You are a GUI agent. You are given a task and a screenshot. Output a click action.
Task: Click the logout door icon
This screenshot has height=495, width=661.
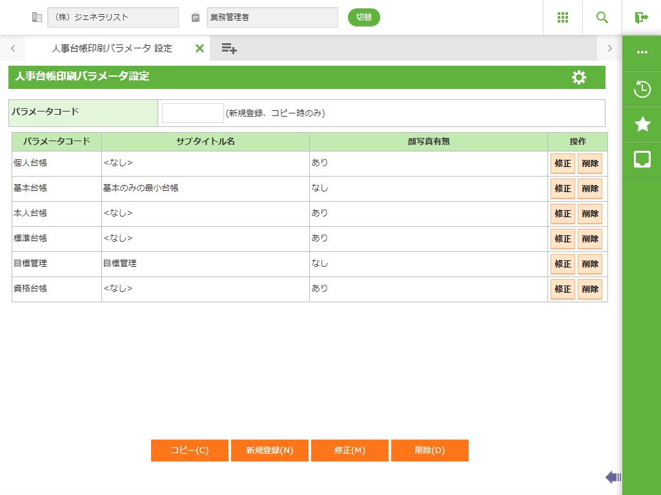tap(641, 17)
